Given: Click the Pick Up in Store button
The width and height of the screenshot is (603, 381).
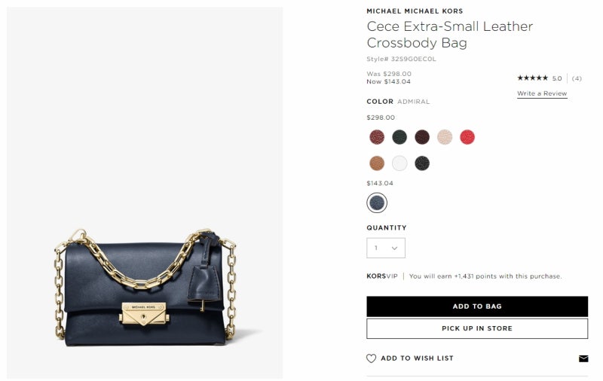Looking at the screenshot, I should [x=477, y=328].
